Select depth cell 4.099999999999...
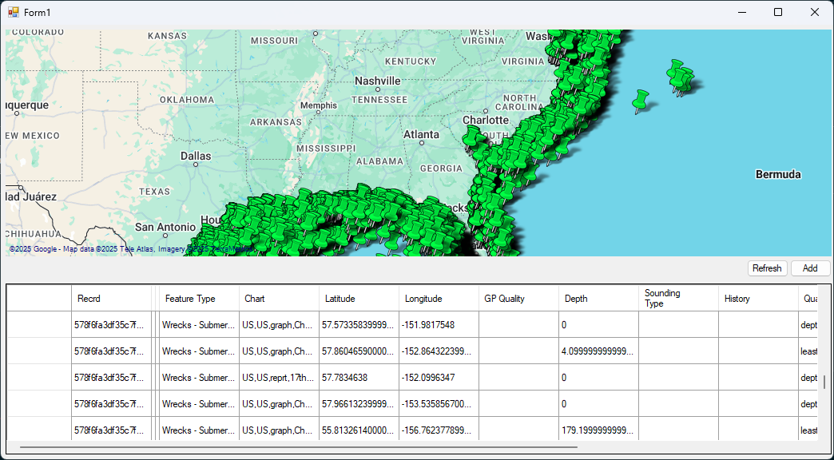The width and height of the screenshot is (834, 460). (x=598, y=351)
